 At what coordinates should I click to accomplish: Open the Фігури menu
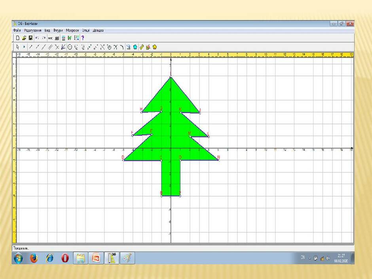[58, 30]
